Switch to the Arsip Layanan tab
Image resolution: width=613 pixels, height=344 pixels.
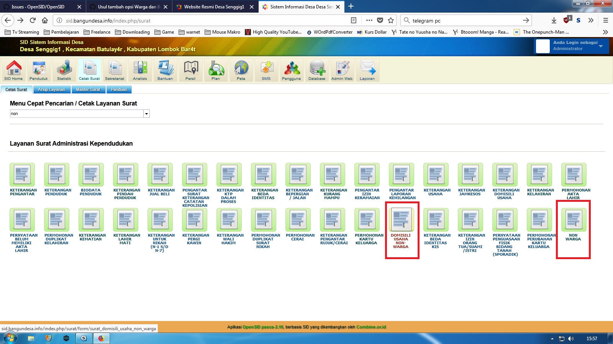[51, 89]
